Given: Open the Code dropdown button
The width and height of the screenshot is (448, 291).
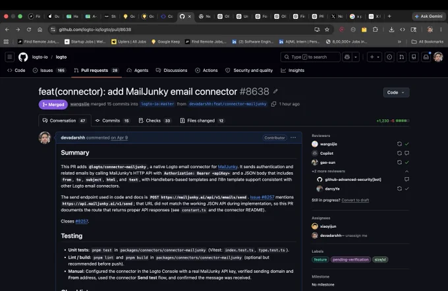Looking at the screenshot, I should 396,92.
